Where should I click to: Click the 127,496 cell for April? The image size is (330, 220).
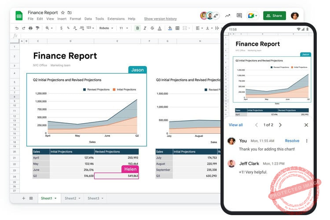[72, 158]
